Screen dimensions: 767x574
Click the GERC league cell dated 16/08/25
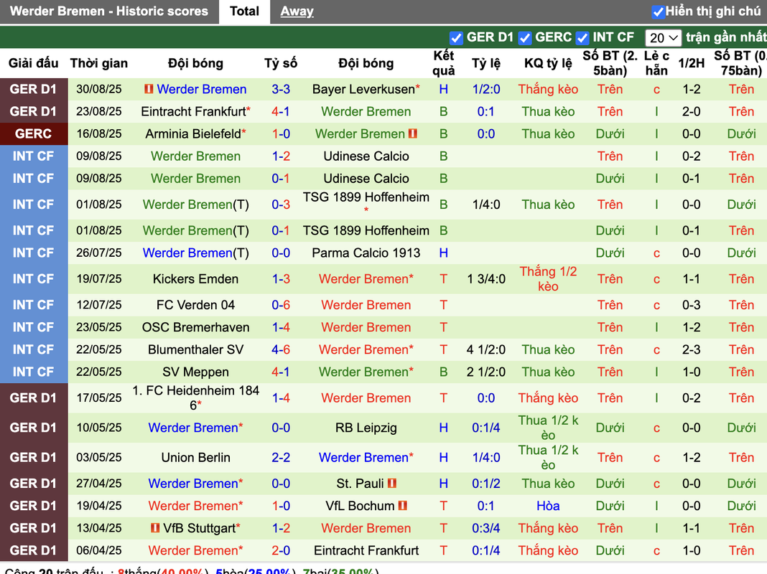(33, 134)
